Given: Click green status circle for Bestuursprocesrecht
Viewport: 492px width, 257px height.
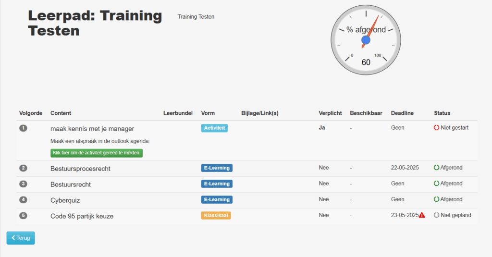Looking at the screenshot, I should (437, 168).
